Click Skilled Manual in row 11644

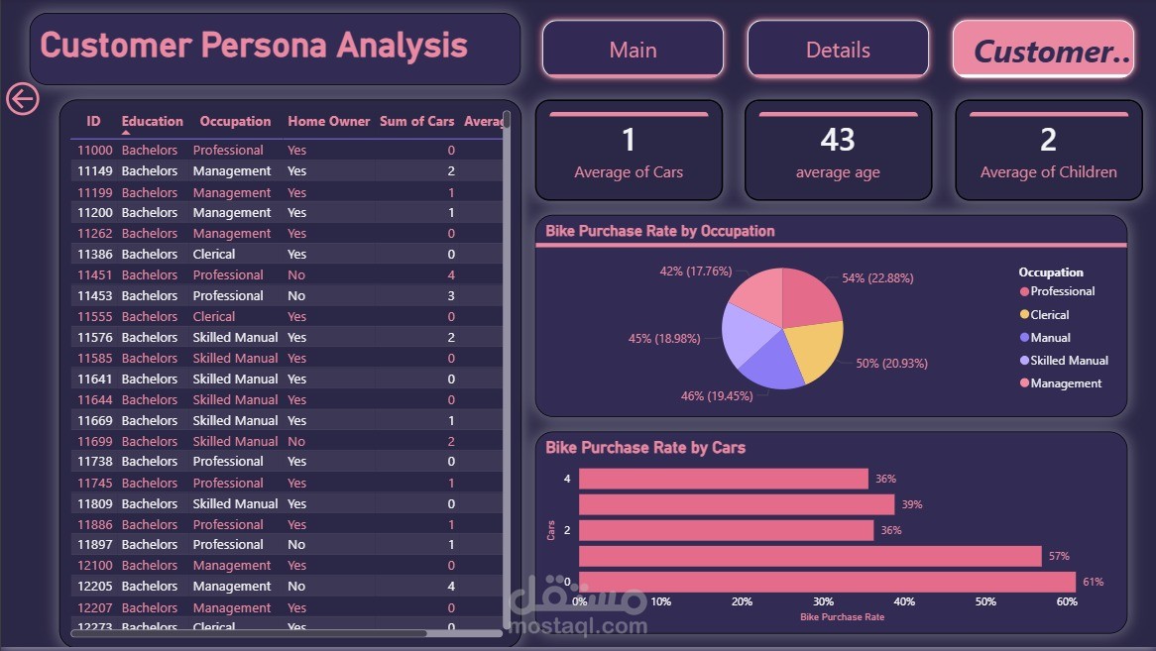point(235,400)
